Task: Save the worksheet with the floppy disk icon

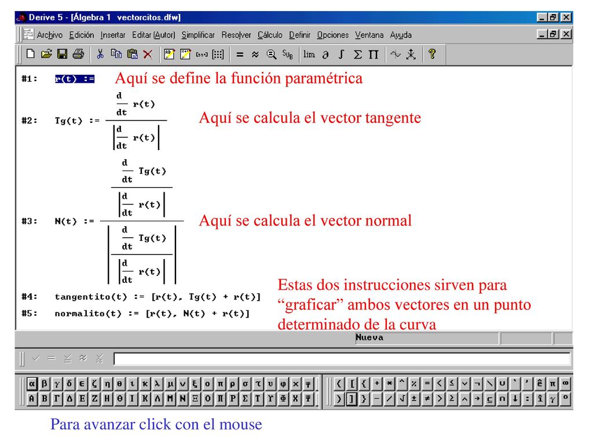Action: pos(63,54)
